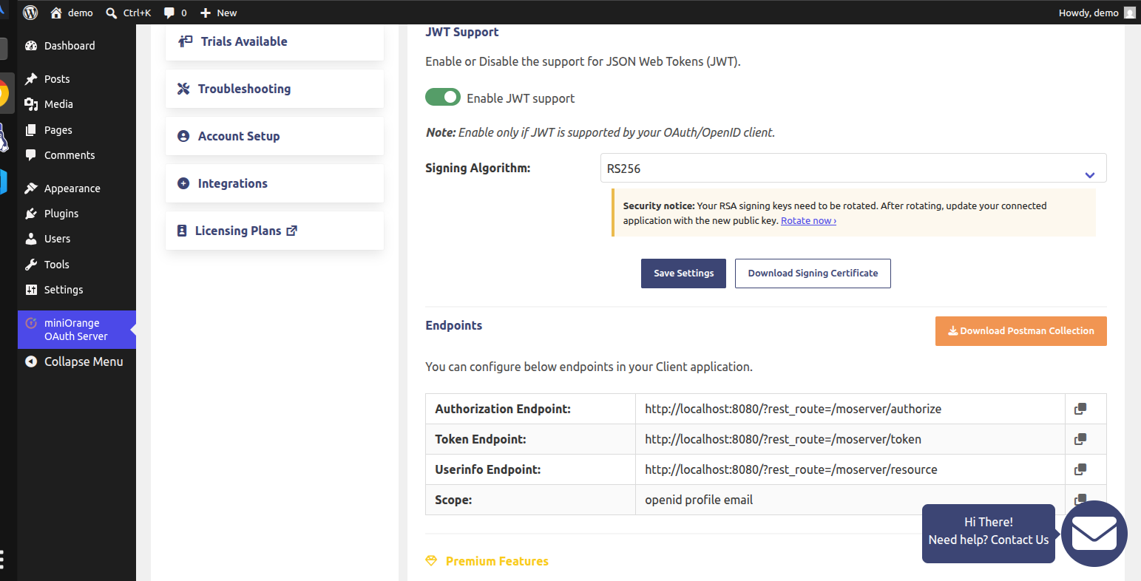The width and height of the screenshot is (1141, 581).
Task: Go to the Integrations tab
Action: click(x=274, y=183)
